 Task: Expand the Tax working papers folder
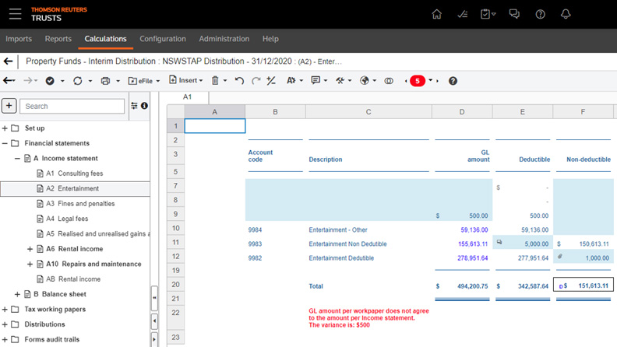(5, 309)
